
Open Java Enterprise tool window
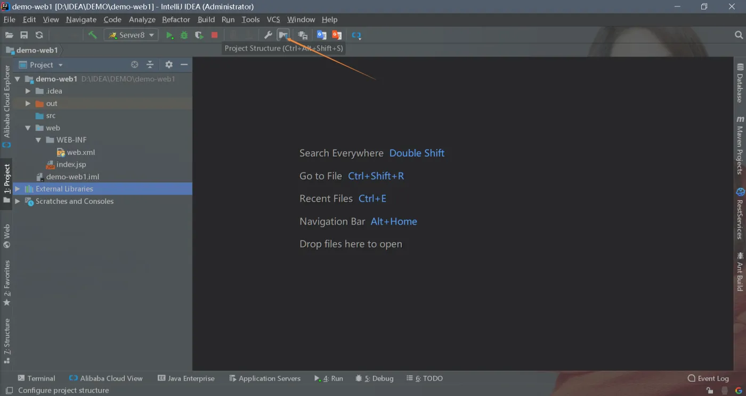coord(186,378)
